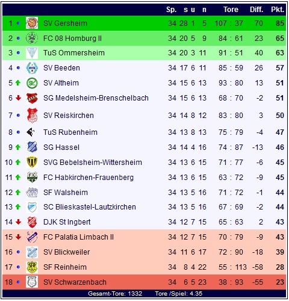Open the SV Beeden team name
The image size is (289, 301).
tap(61, 68)
